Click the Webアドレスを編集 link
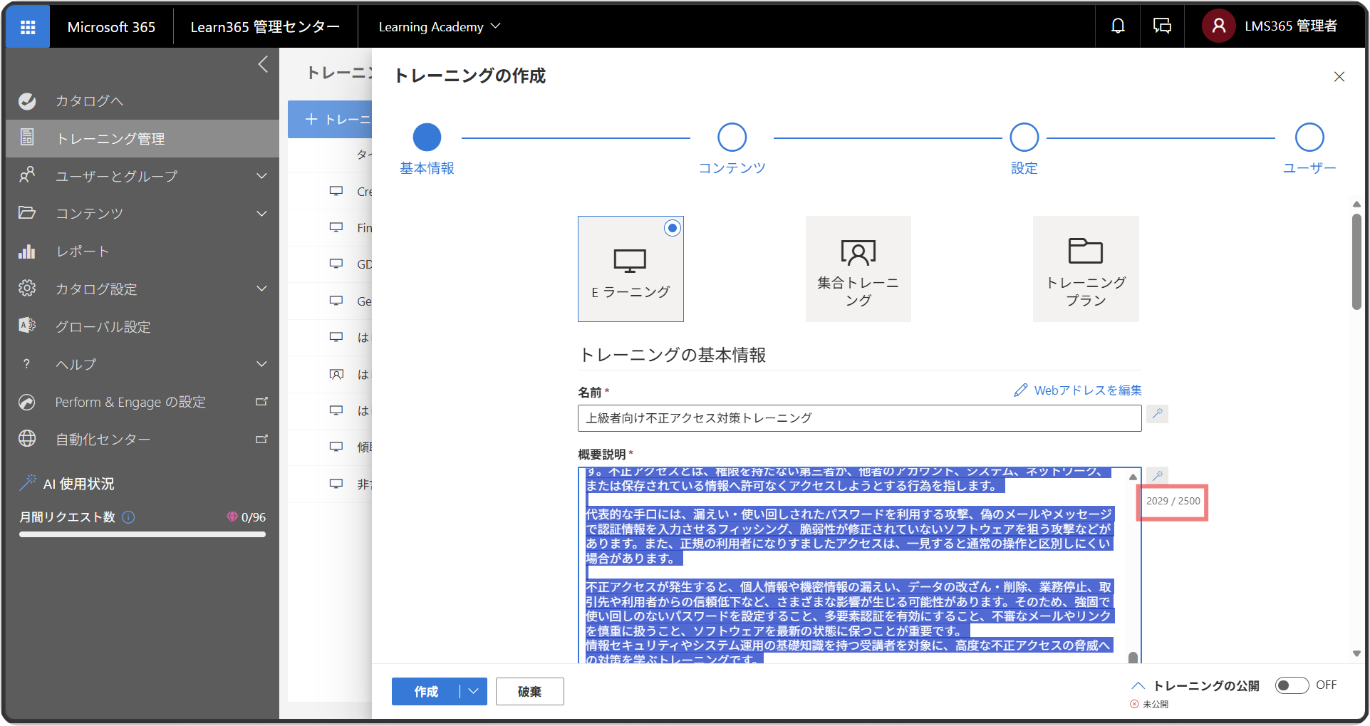The image size is (1370, 726). pos(1087,390)
